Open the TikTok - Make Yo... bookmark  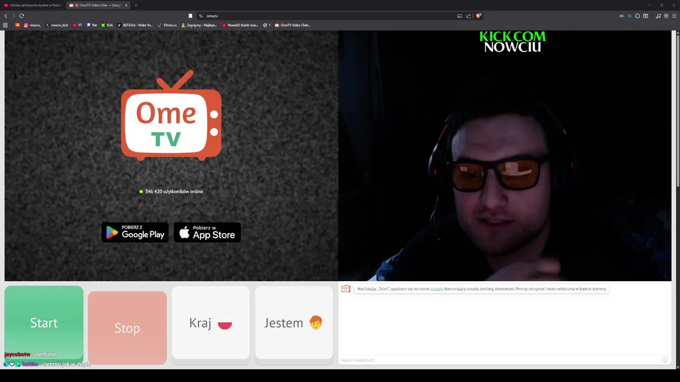click(135, 25)
